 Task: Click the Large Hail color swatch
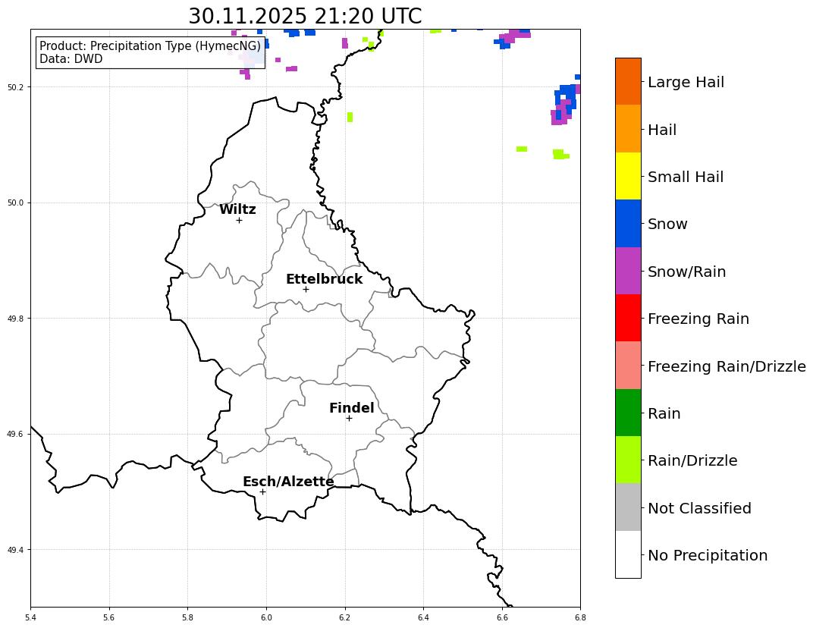pos(628,81)
